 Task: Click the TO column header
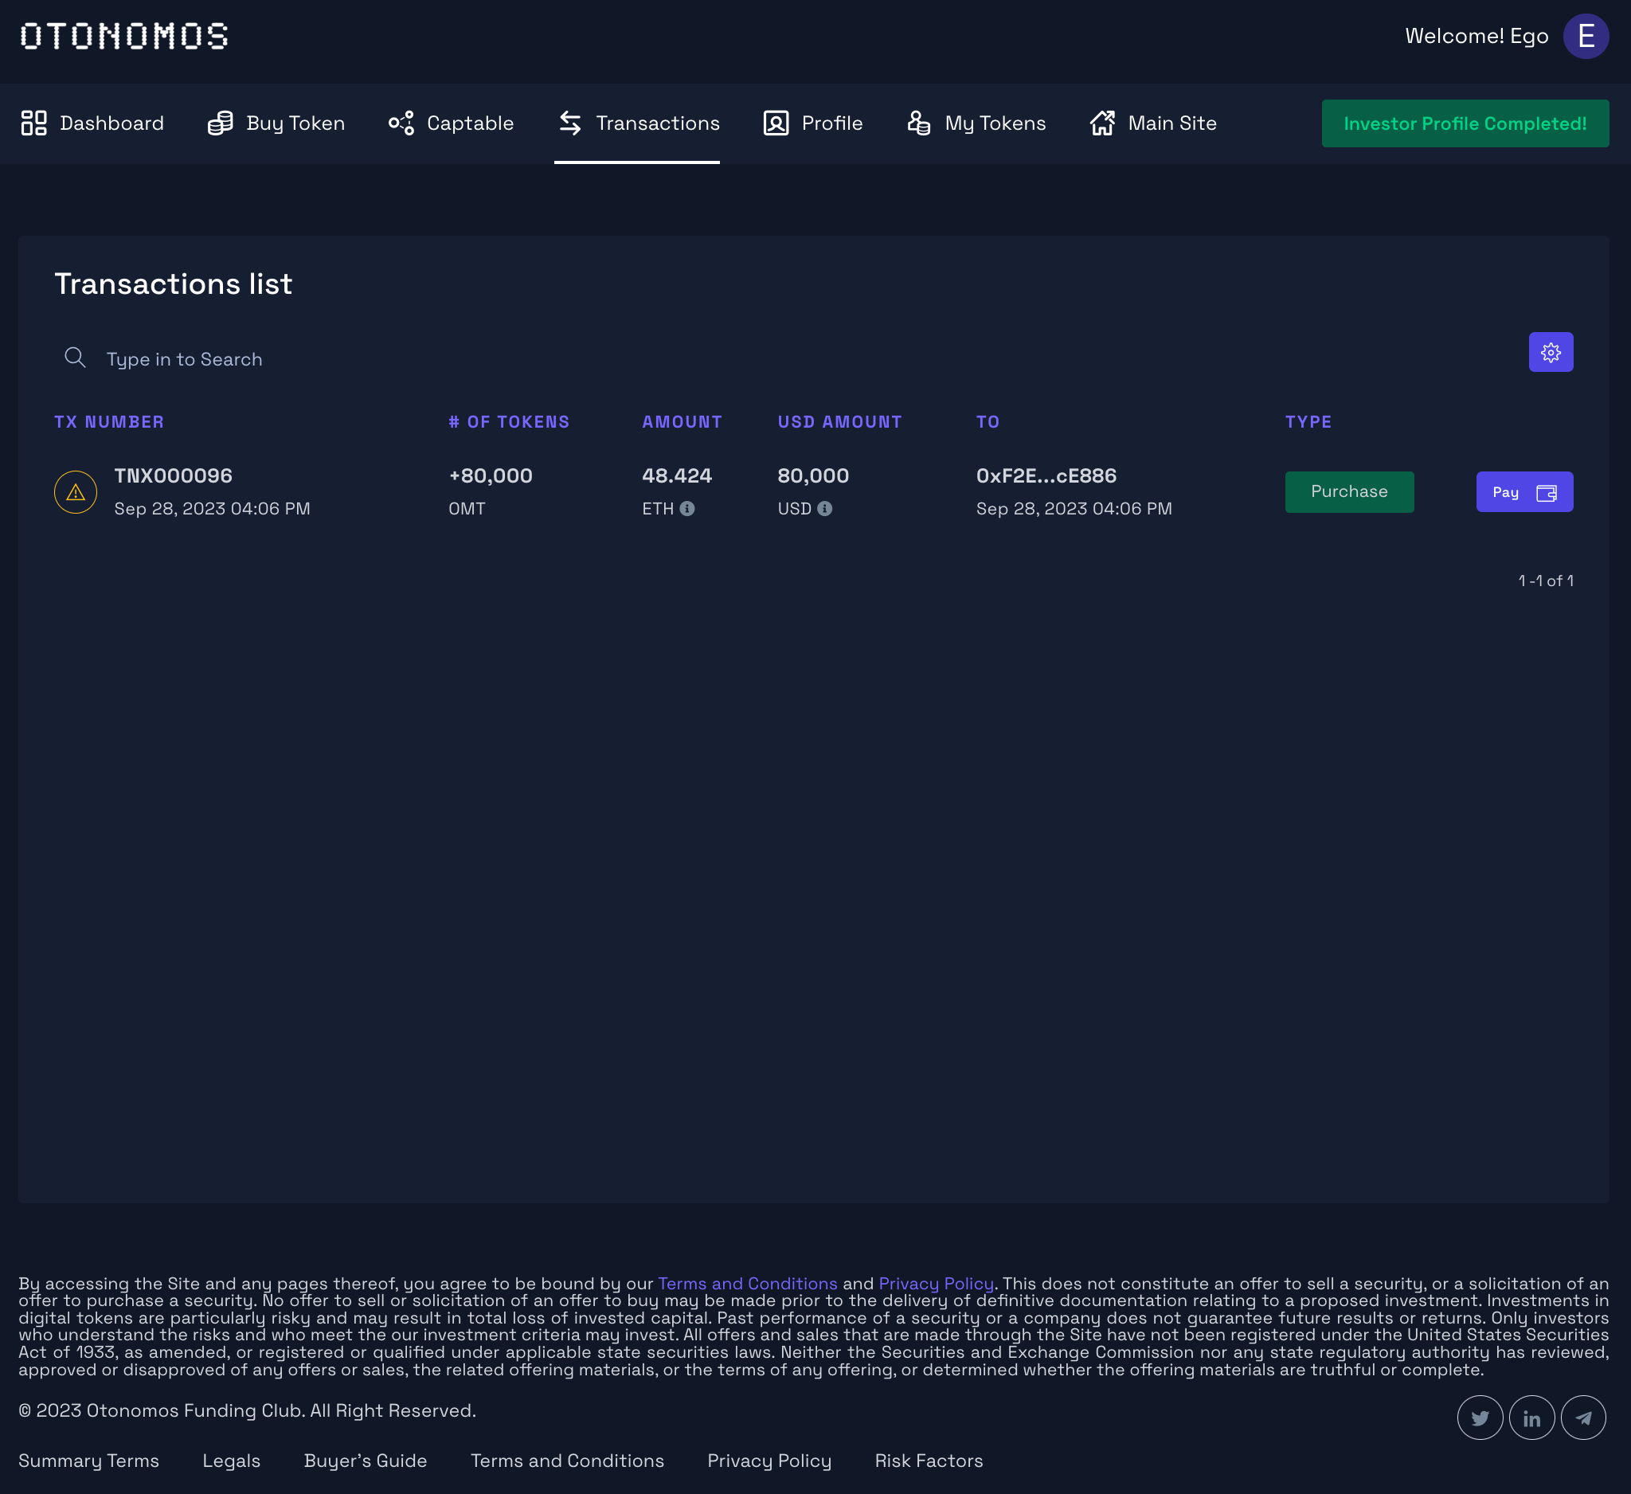click(x=987, y=421)
